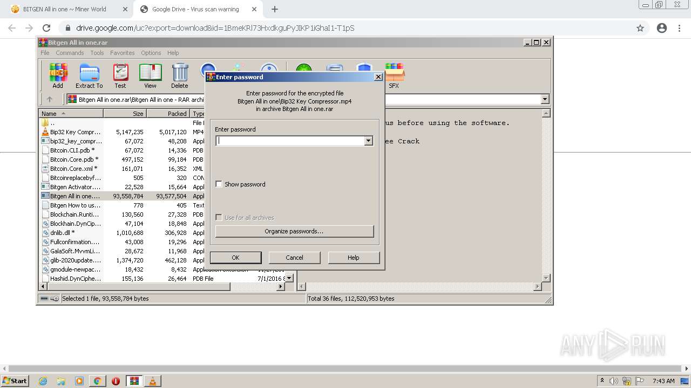691x388 pixels.
Task: Click the drive/key icon in WinRAR status bar
Action: [x=50, y=299]
